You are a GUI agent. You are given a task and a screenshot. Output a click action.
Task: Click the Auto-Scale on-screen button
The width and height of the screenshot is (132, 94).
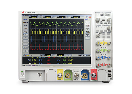[88, 55]
